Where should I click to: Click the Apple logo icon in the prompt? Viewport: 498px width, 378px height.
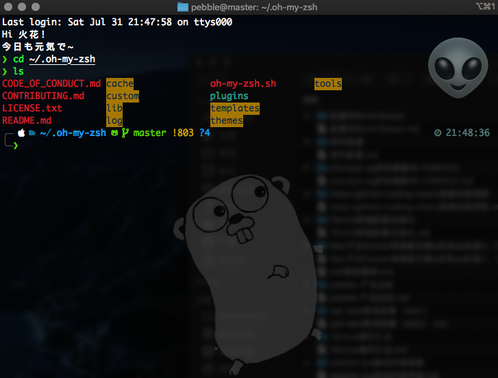pyautogui.click(x=21, y=133)
